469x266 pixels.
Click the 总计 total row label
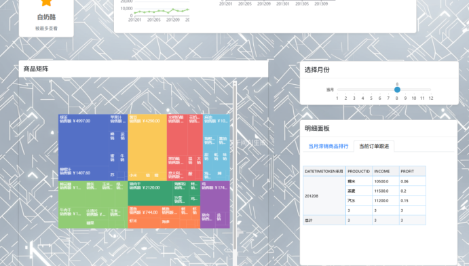click(324, 221)
